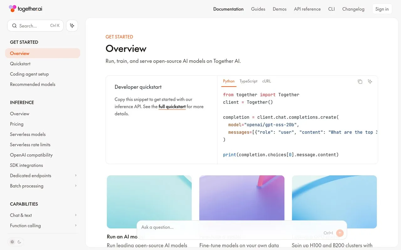The height and width of the screenshot is (250, 401).
Task: Click the 'client = Together()' code line
Action: (x=248, y=102)
